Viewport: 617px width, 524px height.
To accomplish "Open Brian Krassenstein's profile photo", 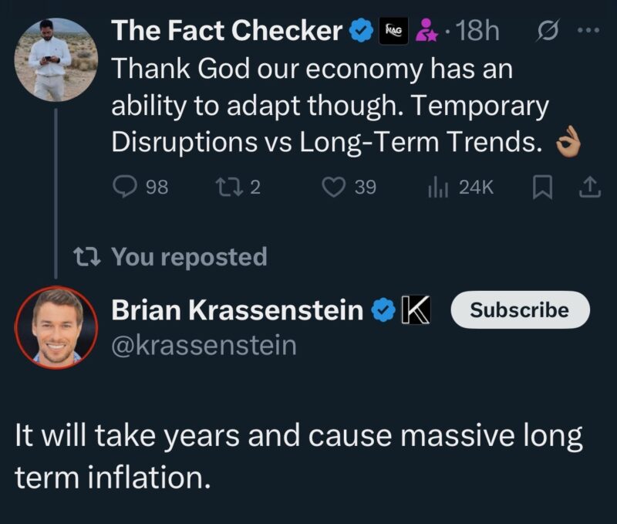I will (x=54, y=326).
